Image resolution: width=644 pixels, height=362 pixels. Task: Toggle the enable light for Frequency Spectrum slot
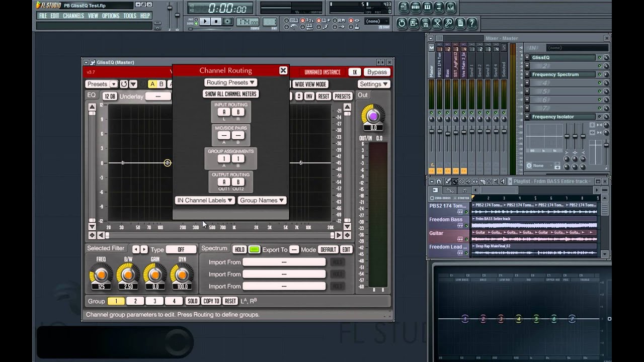[599, 74]
